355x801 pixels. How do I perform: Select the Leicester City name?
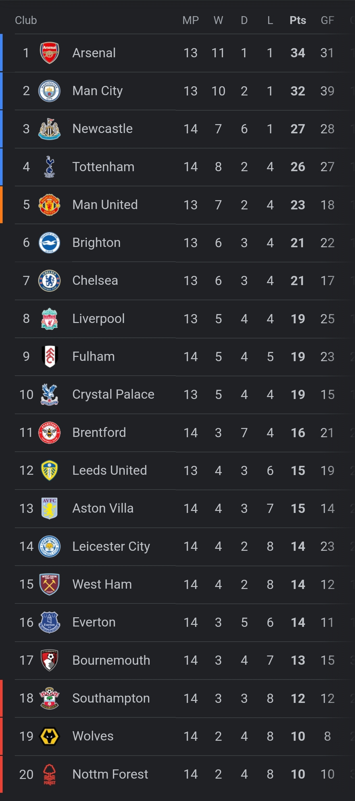[x=111, y=547]
